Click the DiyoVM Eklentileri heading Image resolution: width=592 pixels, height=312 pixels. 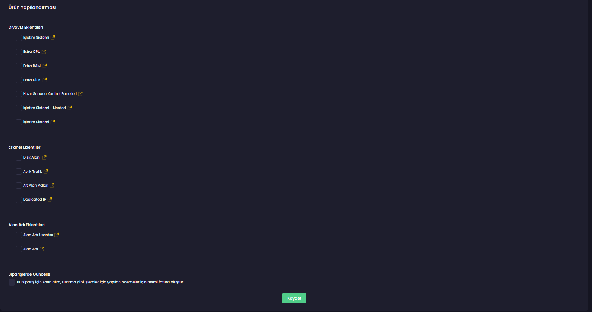tap(26, 28)
